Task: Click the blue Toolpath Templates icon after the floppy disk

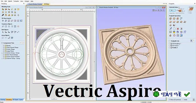Action: pyautogui.click(x=181, y=35)
